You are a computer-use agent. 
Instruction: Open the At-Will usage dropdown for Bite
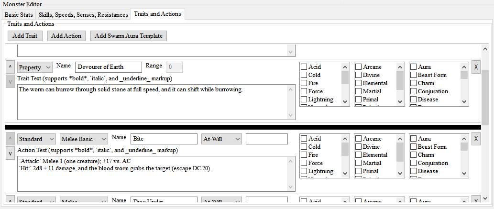coord(221,139)
